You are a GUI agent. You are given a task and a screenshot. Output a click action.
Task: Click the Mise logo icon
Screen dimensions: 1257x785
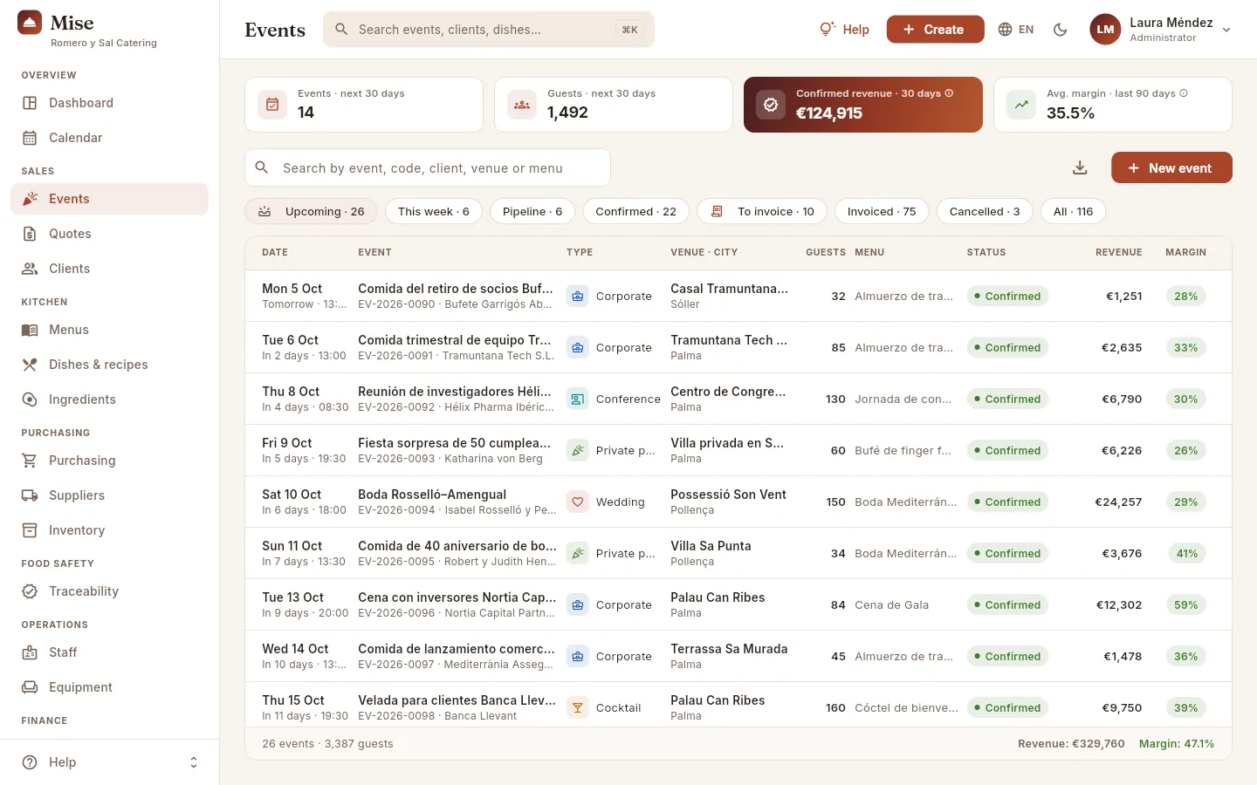point(30,23)
